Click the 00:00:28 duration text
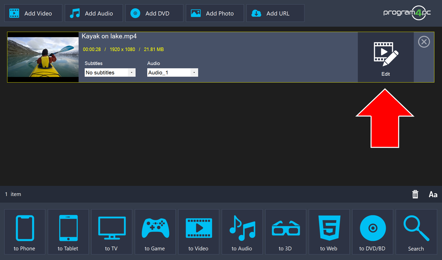The height and width of the screenshot is (260, 442). tap(92, 50)
